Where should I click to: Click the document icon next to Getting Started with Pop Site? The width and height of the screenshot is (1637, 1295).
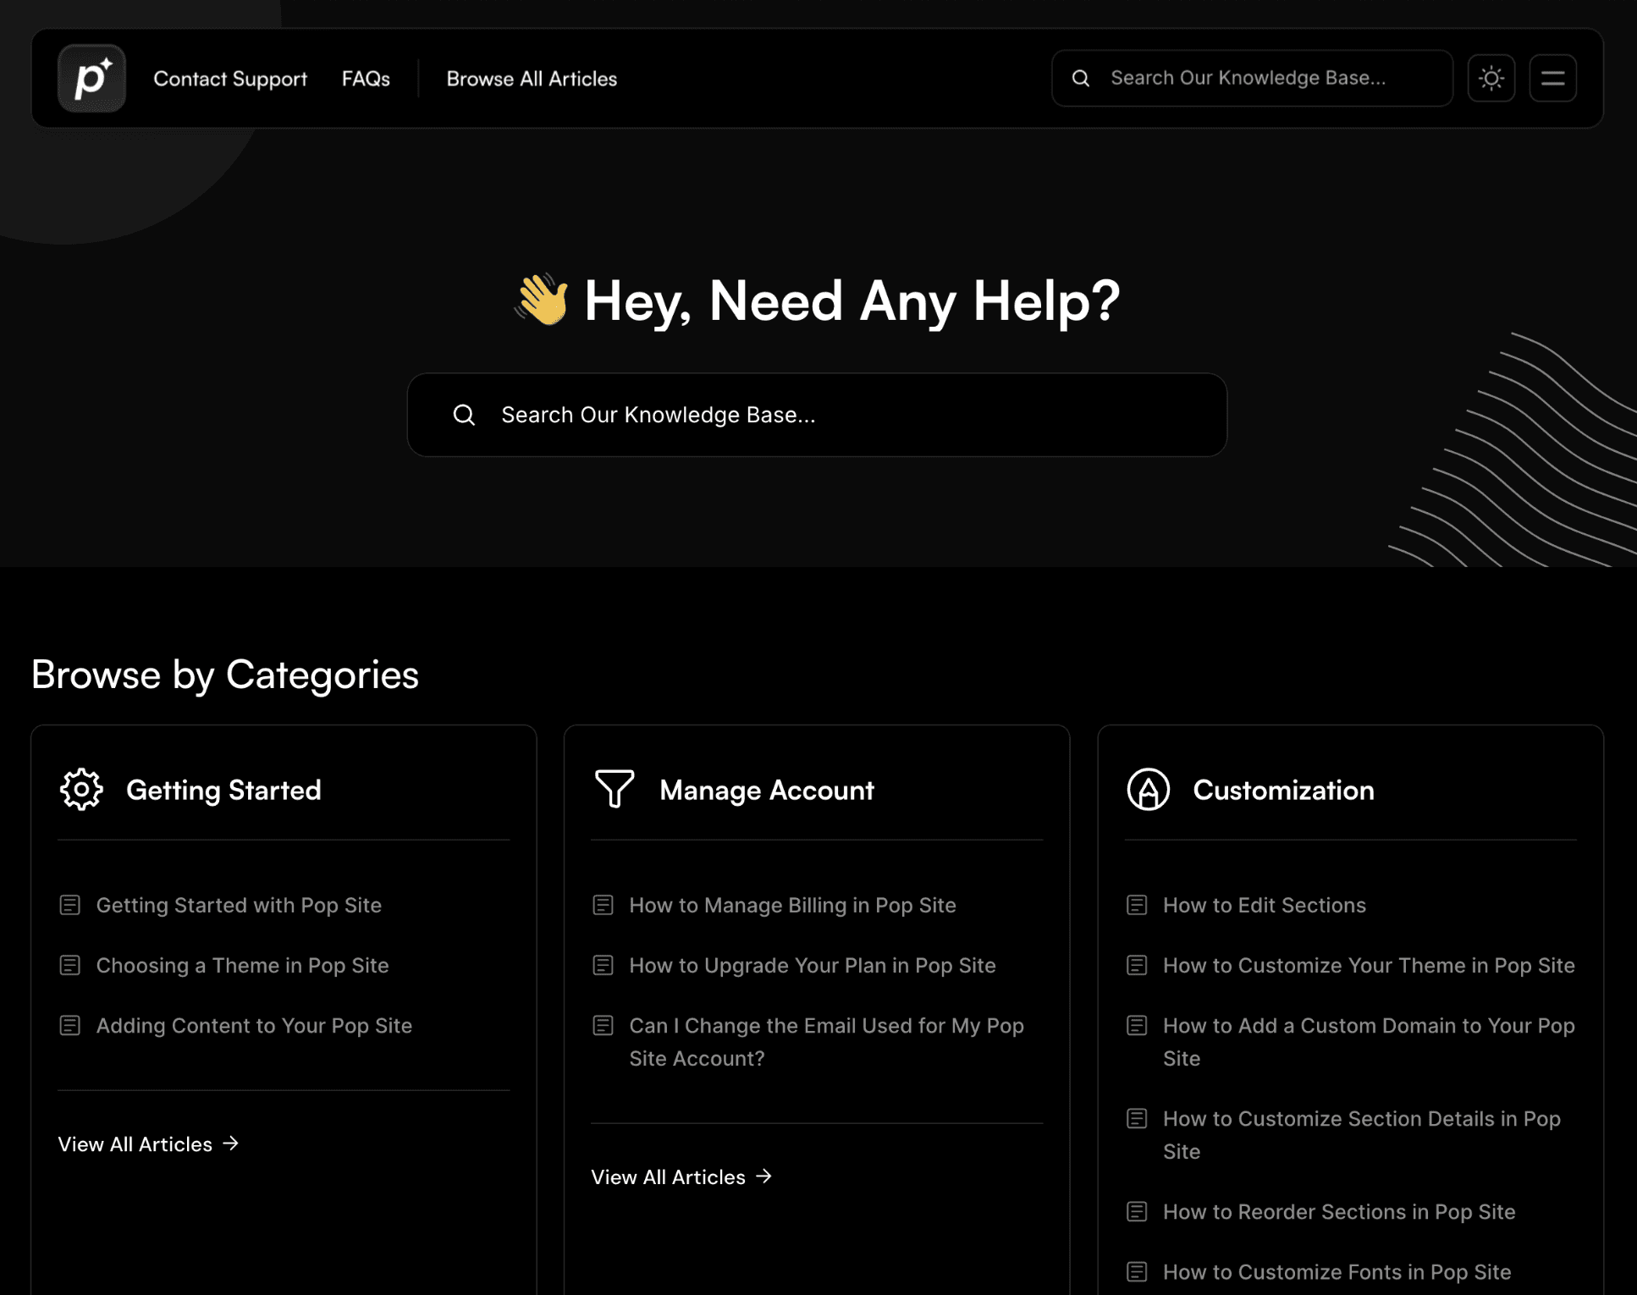click(69, 904)
